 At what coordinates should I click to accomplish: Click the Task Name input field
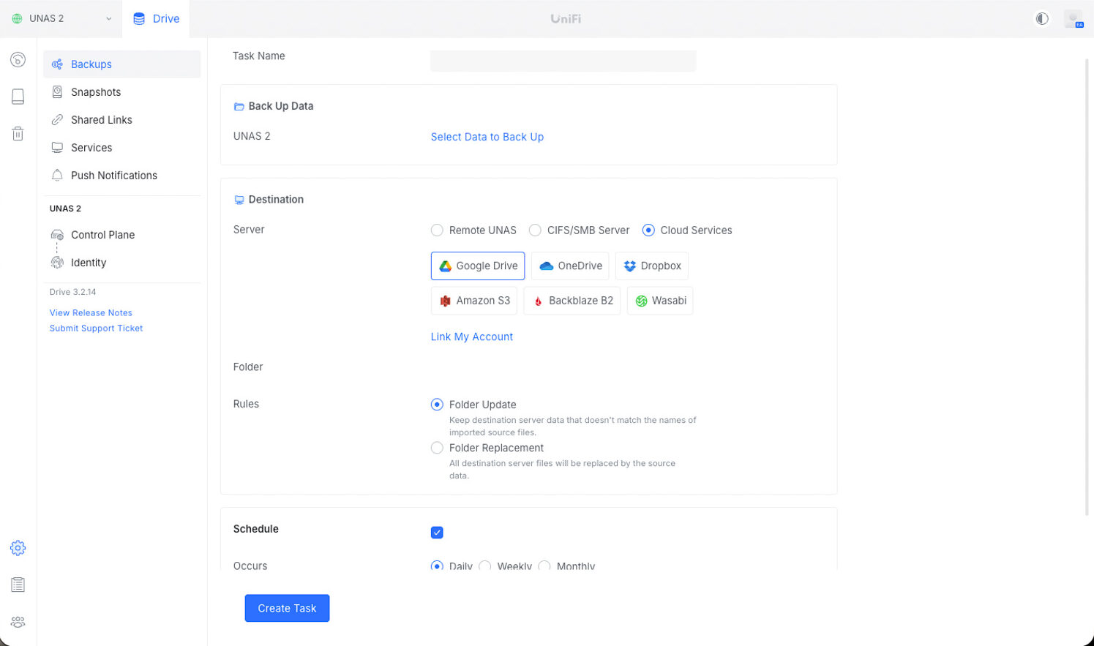click(563, 61)
